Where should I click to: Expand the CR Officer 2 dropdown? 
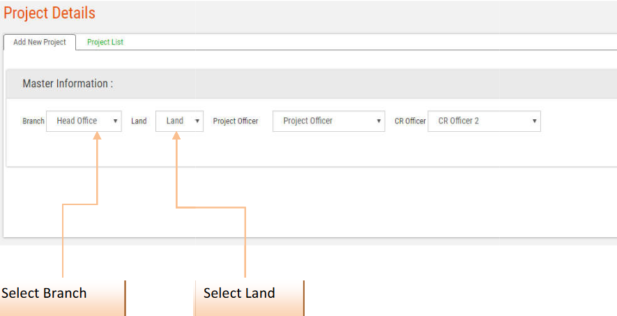point(483,121)
